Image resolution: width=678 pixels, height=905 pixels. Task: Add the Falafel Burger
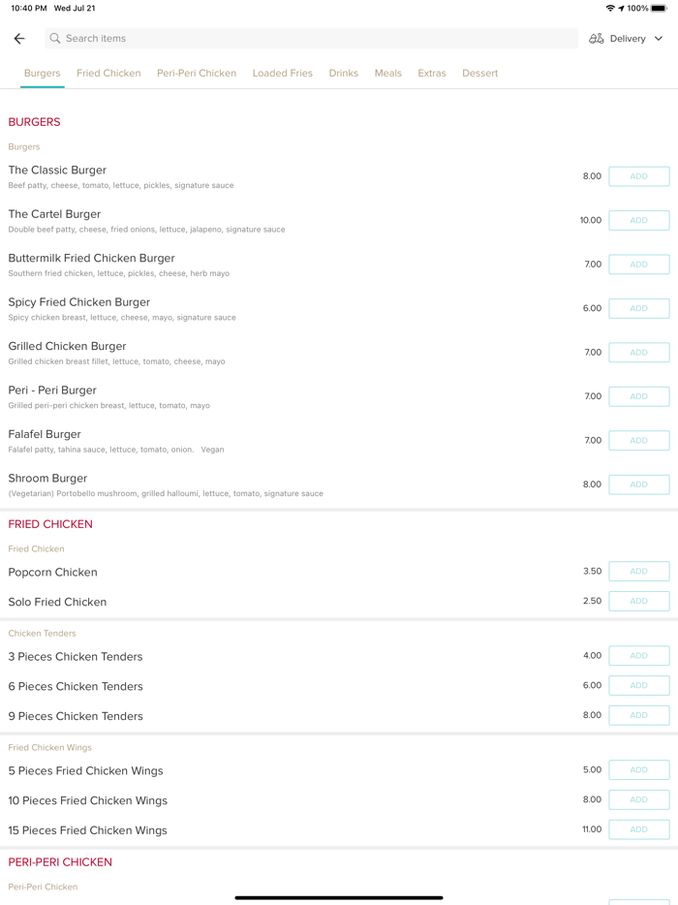pos(638,441)
